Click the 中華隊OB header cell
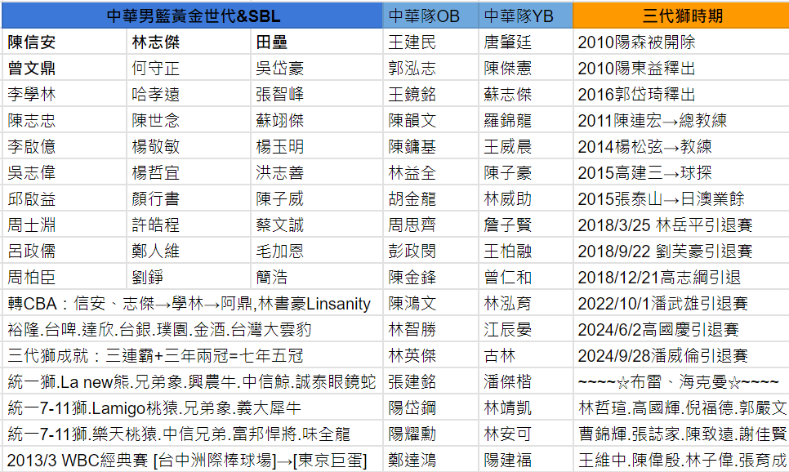This screenshot has height=472, width=789. pyautogui.click(x=430, y=16)
